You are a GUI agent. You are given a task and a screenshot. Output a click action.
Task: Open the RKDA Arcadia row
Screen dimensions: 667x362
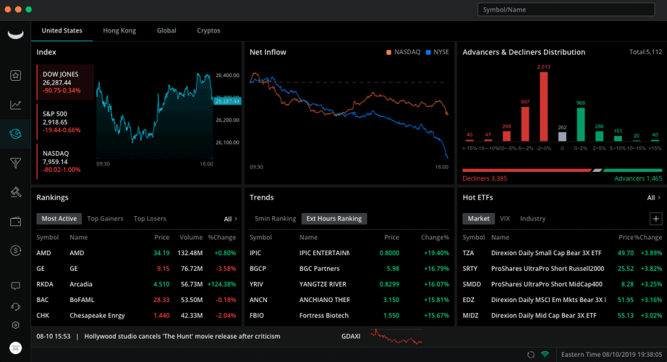point(136,284)
